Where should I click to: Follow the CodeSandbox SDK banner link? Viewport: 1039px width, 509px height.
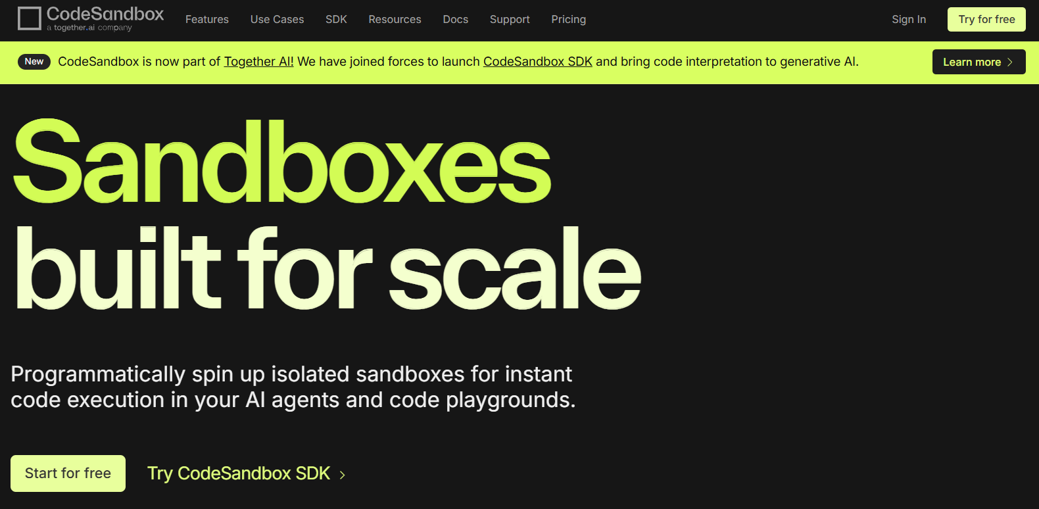pyautogui.click(x=538, y=62)
